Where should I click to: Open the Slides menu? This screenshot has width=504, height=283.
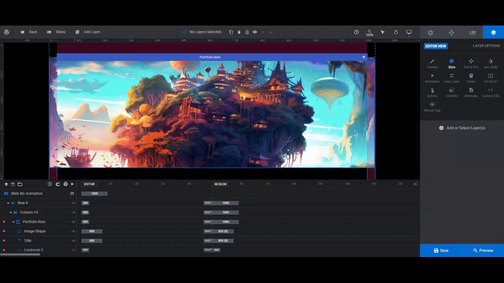tap(56, 32)
